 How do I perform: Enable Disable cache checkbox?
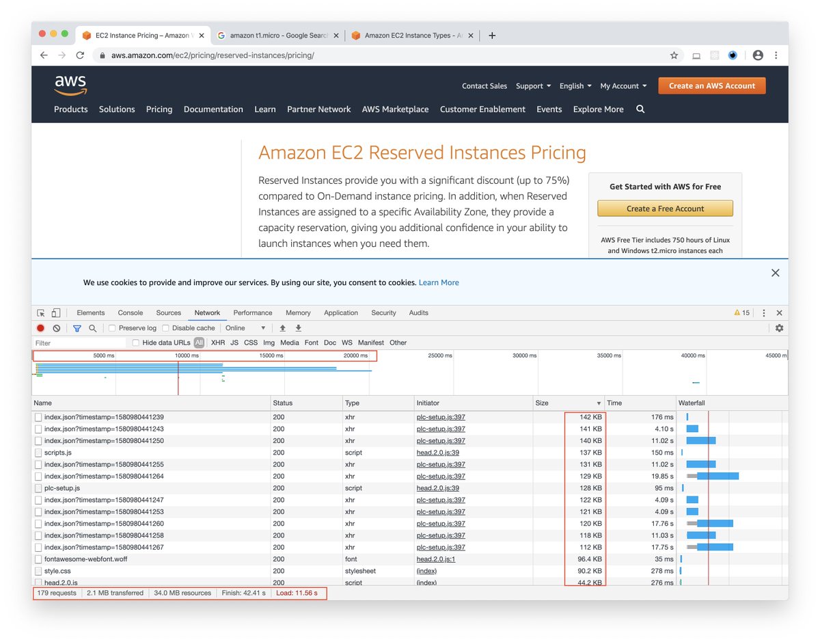[165, 328]
